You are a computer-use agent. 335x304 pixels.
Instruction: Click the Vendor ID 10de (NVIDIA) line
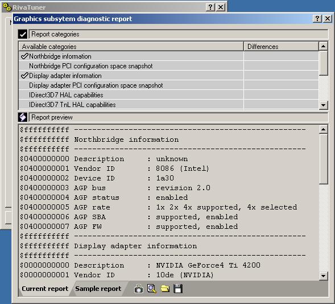pyautogui.click(x=117, y=275)
